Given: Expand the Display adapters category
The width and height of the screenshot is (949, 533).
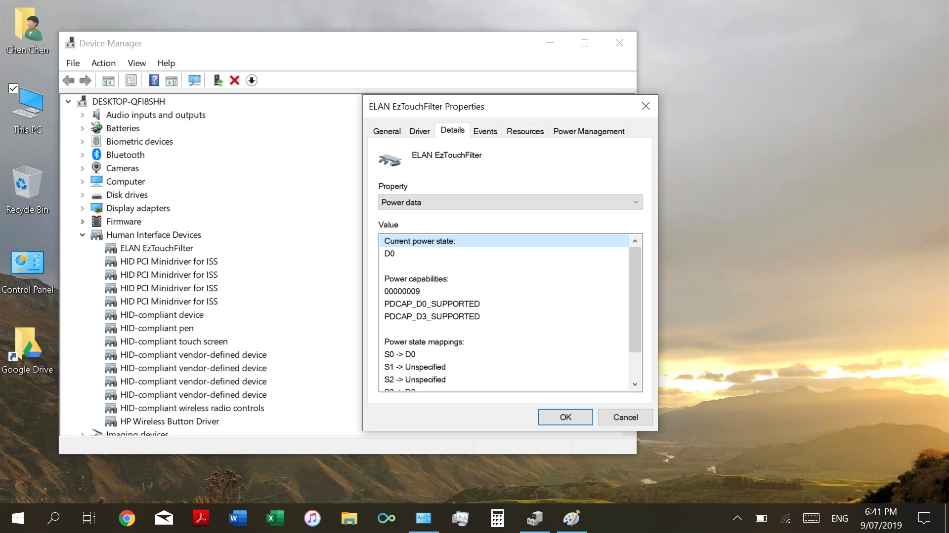Looking at the screenshot, I should click(x=83, y=208).
